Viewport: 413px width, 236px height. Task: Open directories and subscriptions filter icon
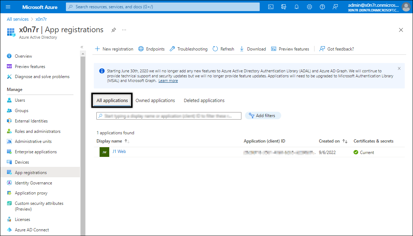click(x=284, y=7)
